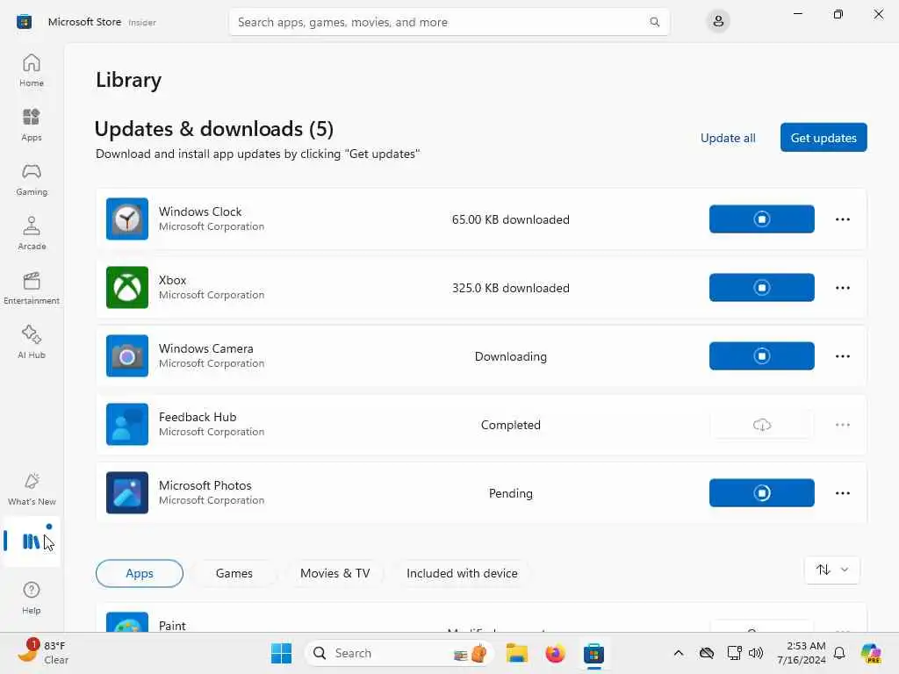The image size is (899, 674).
Task: Click the Paint app name
Action: pyautogui.click(x=172, y=625)
